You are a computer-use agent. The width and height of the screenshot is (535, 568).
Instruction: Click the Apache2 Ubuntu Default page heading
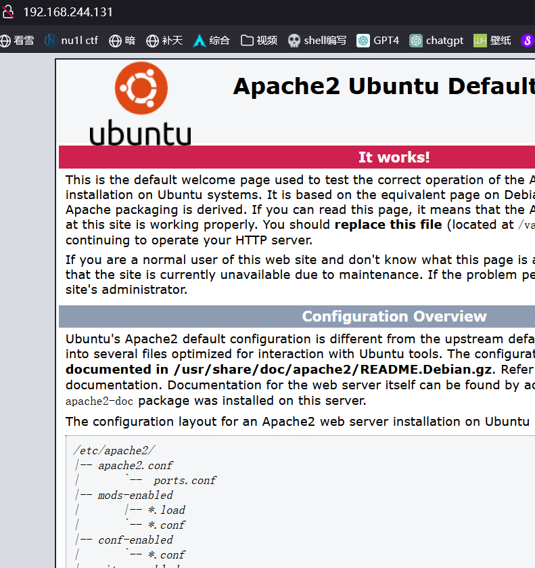(383, 87)
